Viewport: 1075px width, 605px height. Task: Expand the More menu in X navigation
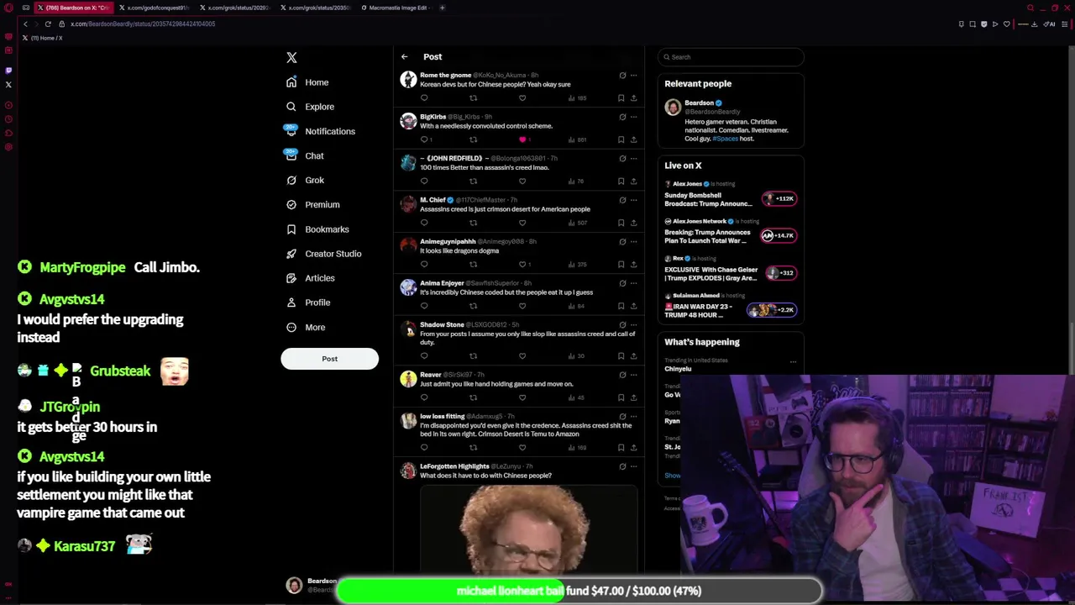(306, 327)
